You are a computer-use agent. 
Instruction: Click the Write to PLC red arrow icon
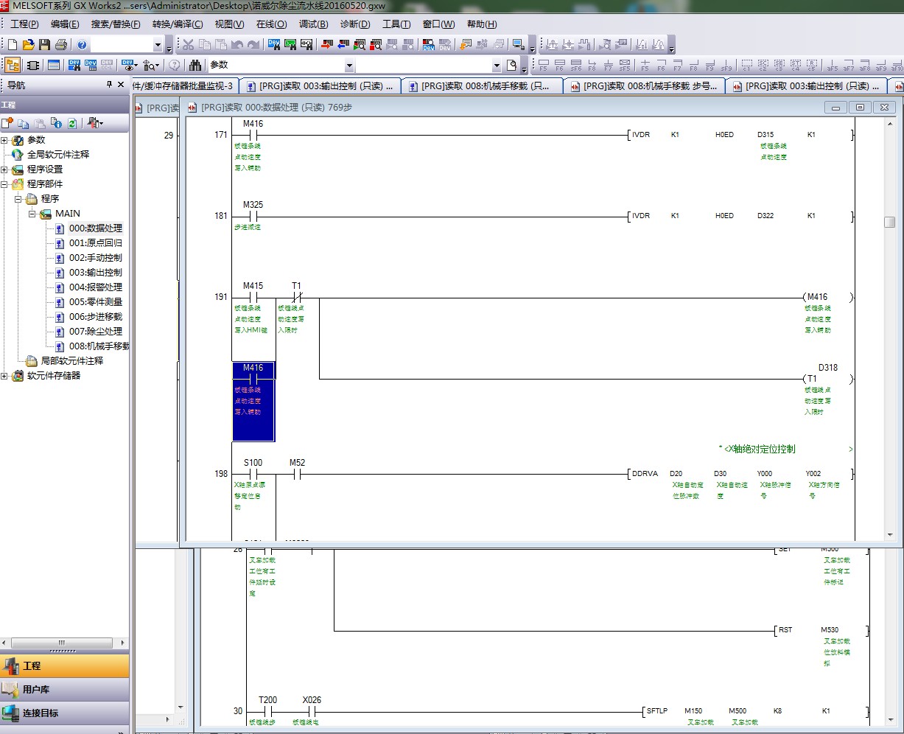coord(327,45)
